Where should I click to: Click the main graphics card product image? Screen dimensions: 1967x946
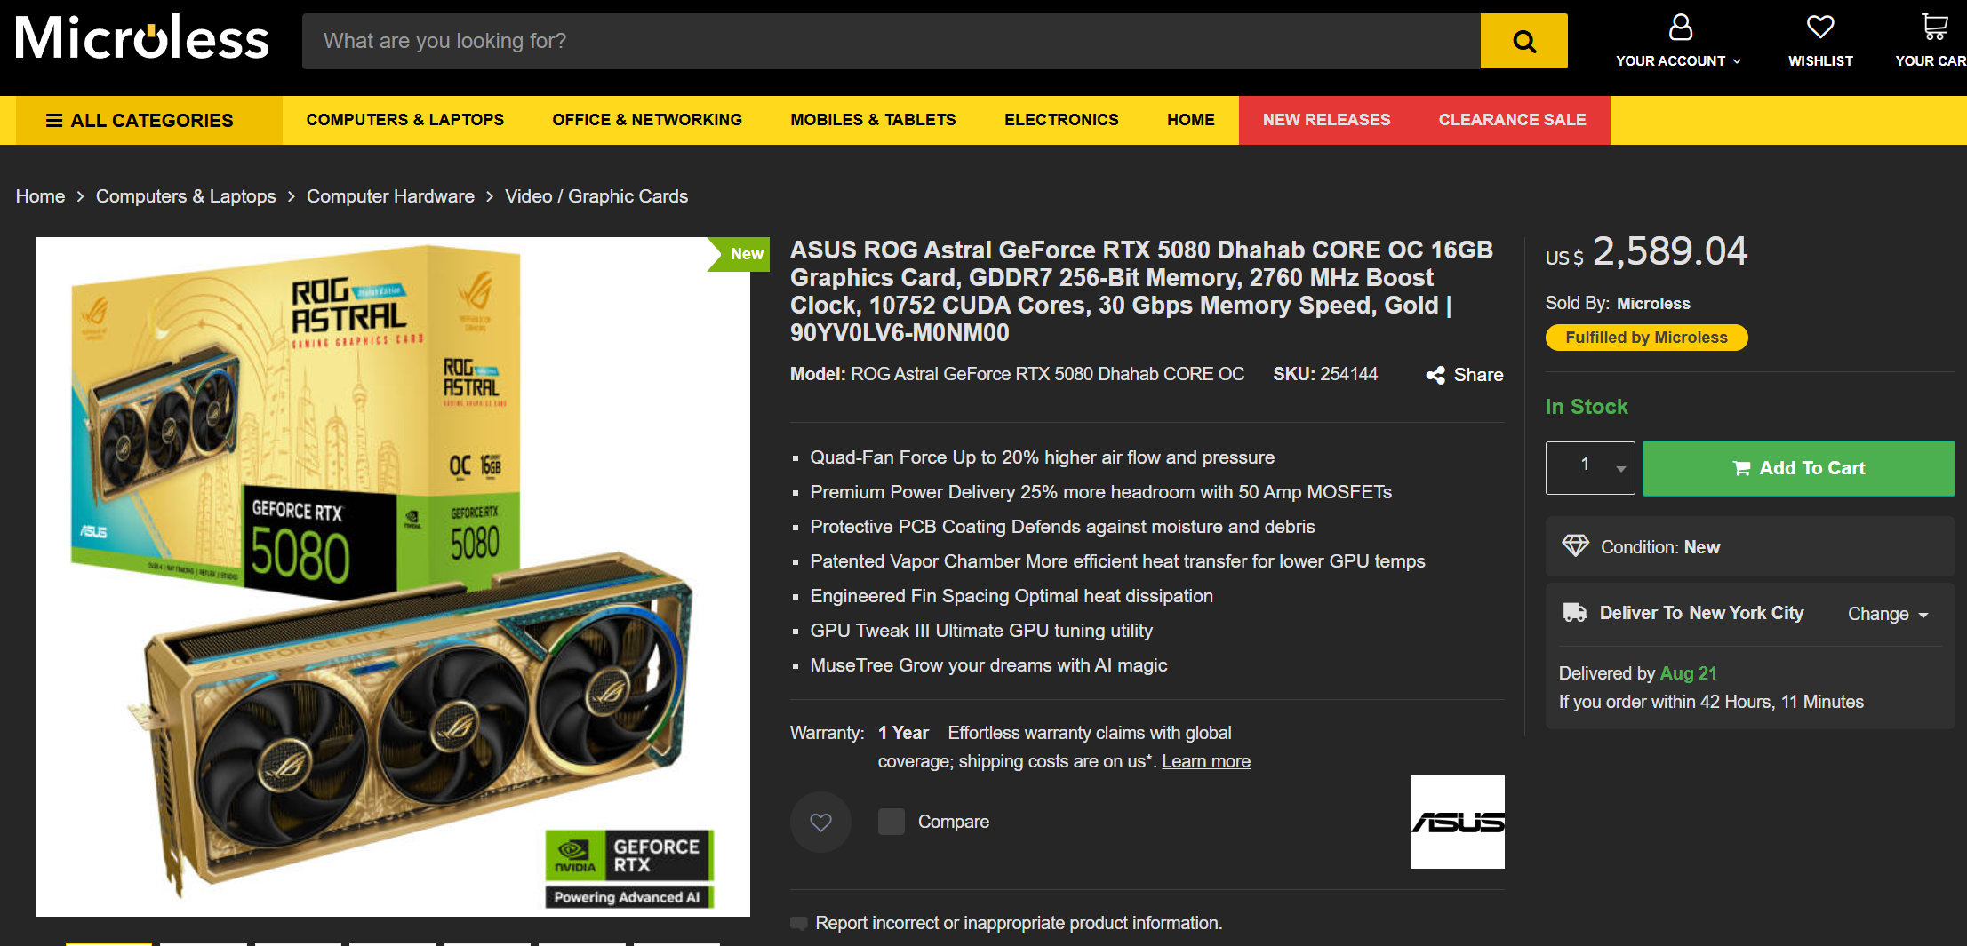click(393, 576)
